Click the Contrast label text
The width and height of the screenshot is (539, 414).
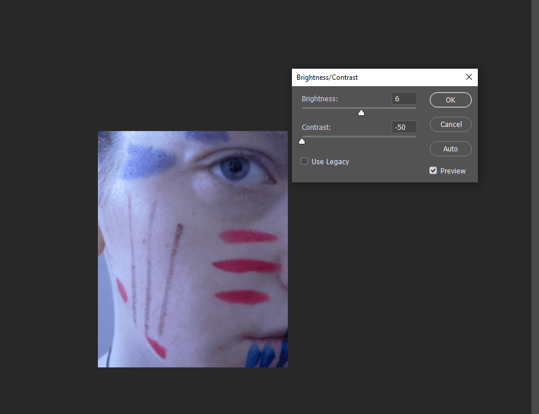316,127
